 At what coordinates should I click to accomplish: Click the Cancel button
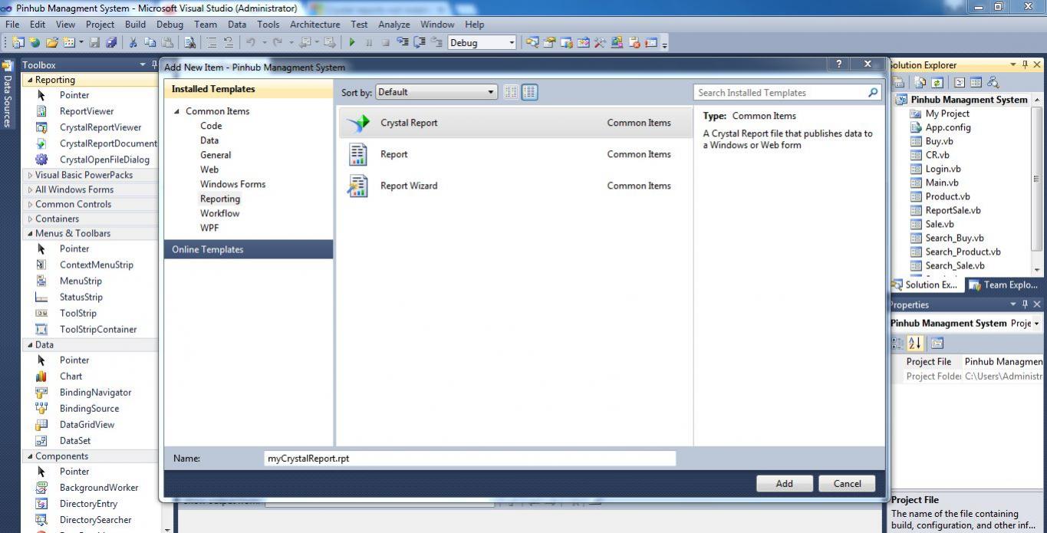point(847,483)
